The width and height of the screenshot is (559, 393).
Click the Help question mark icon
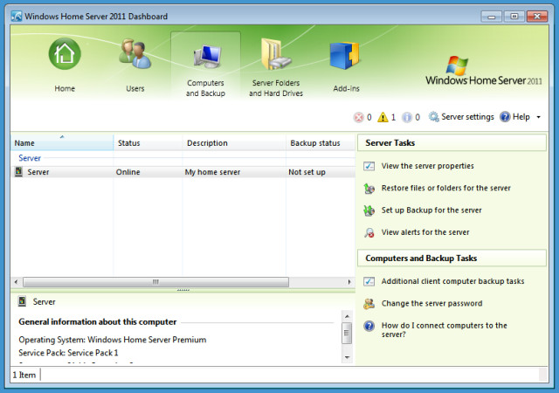[505, 117]
